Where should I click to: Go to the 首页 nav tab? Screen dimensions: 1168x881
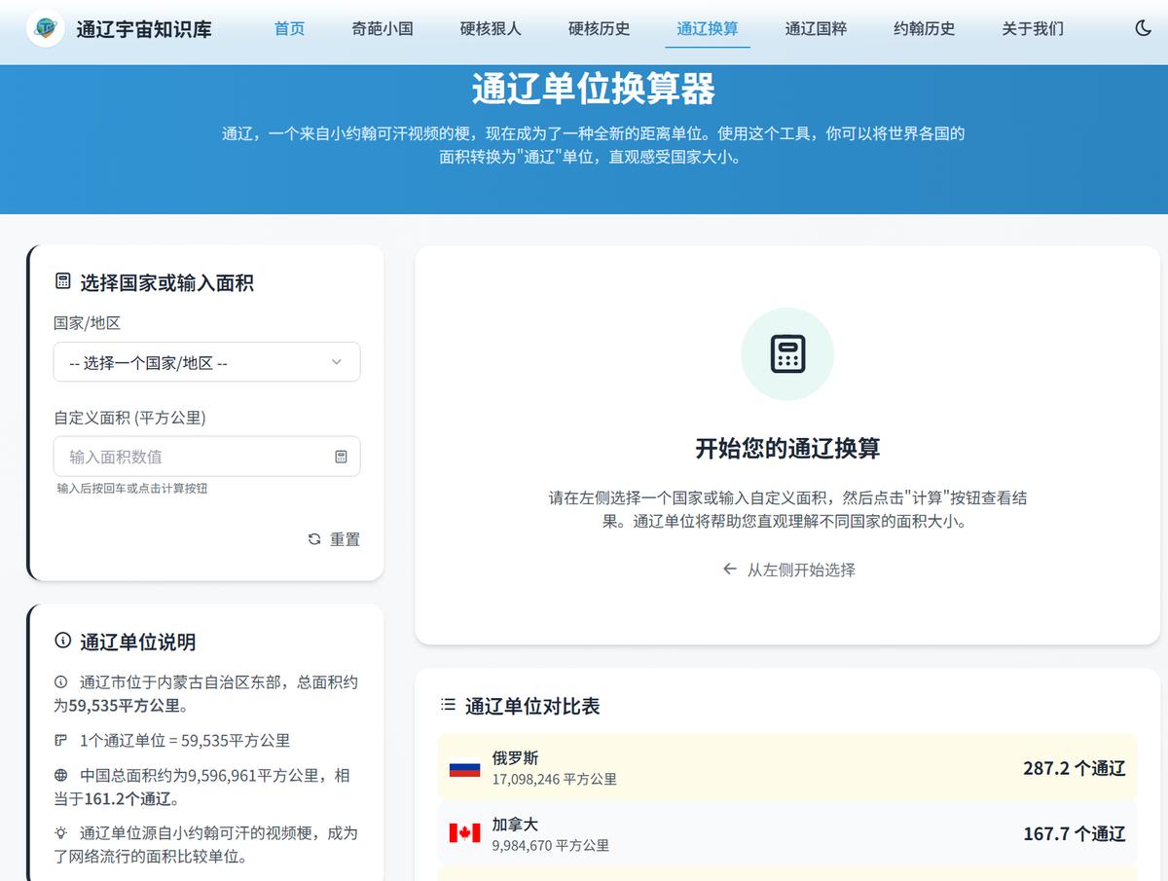289,29
